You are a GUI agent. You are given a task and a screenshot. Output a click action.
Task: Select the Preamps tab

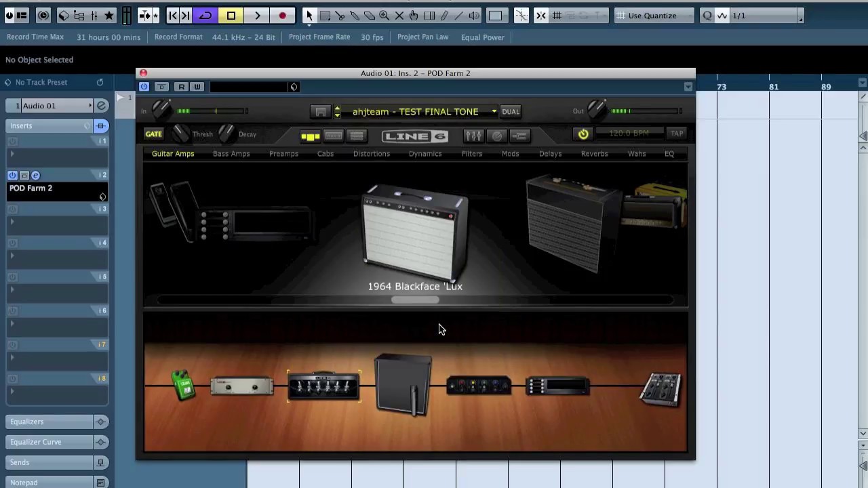click(x=283, y=154)
